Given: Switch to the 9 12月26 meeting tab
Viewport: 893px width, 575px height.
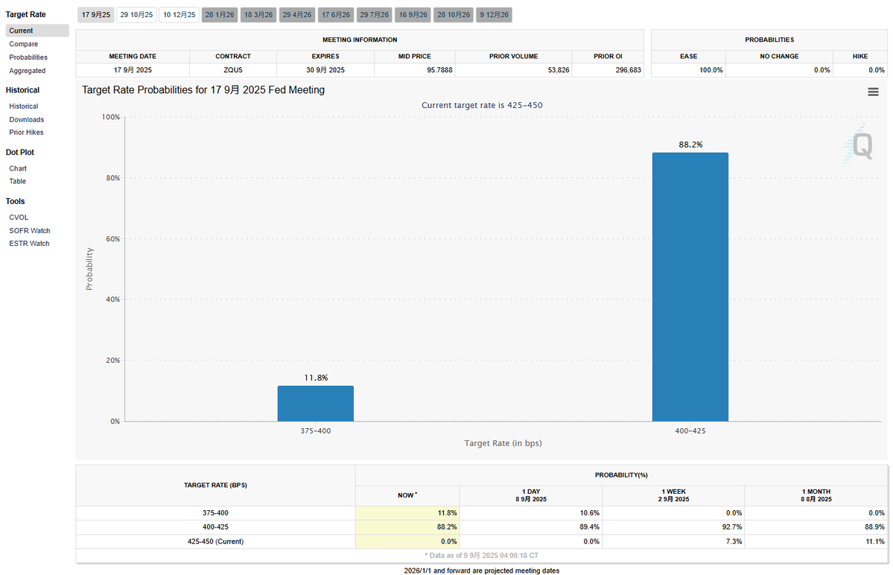Looking at the screenshot, I should (x=494, y=15).
